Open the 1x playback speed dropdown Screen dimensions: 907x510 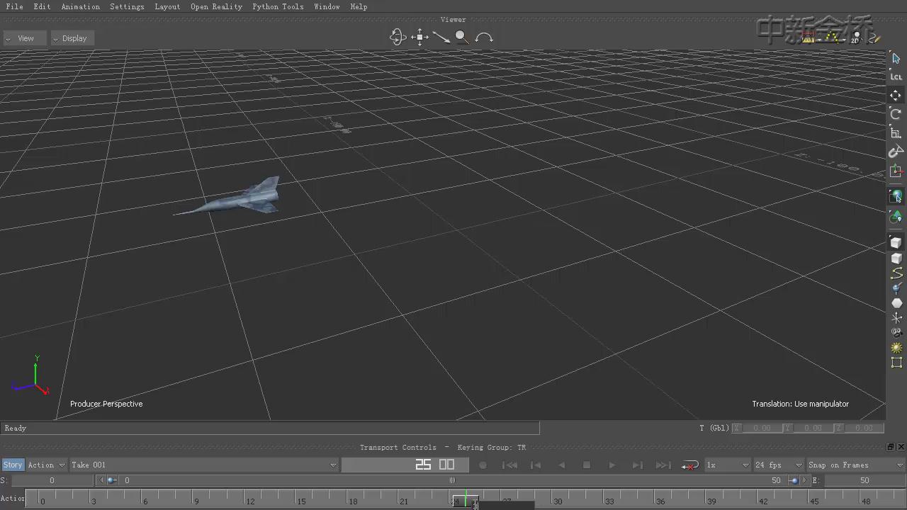[727, 465]
